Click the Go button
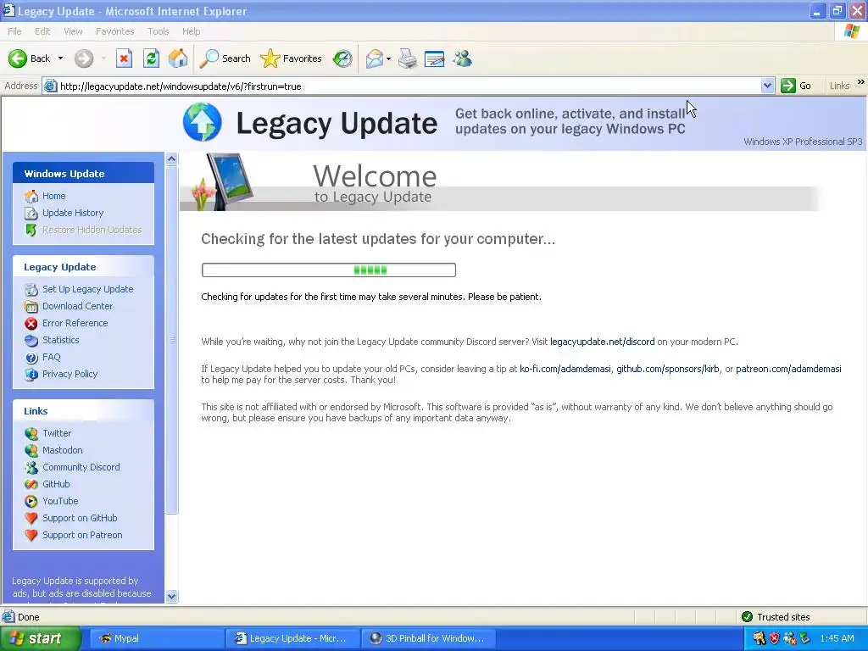Screen dimensions: 868x651 click(796, 86)
